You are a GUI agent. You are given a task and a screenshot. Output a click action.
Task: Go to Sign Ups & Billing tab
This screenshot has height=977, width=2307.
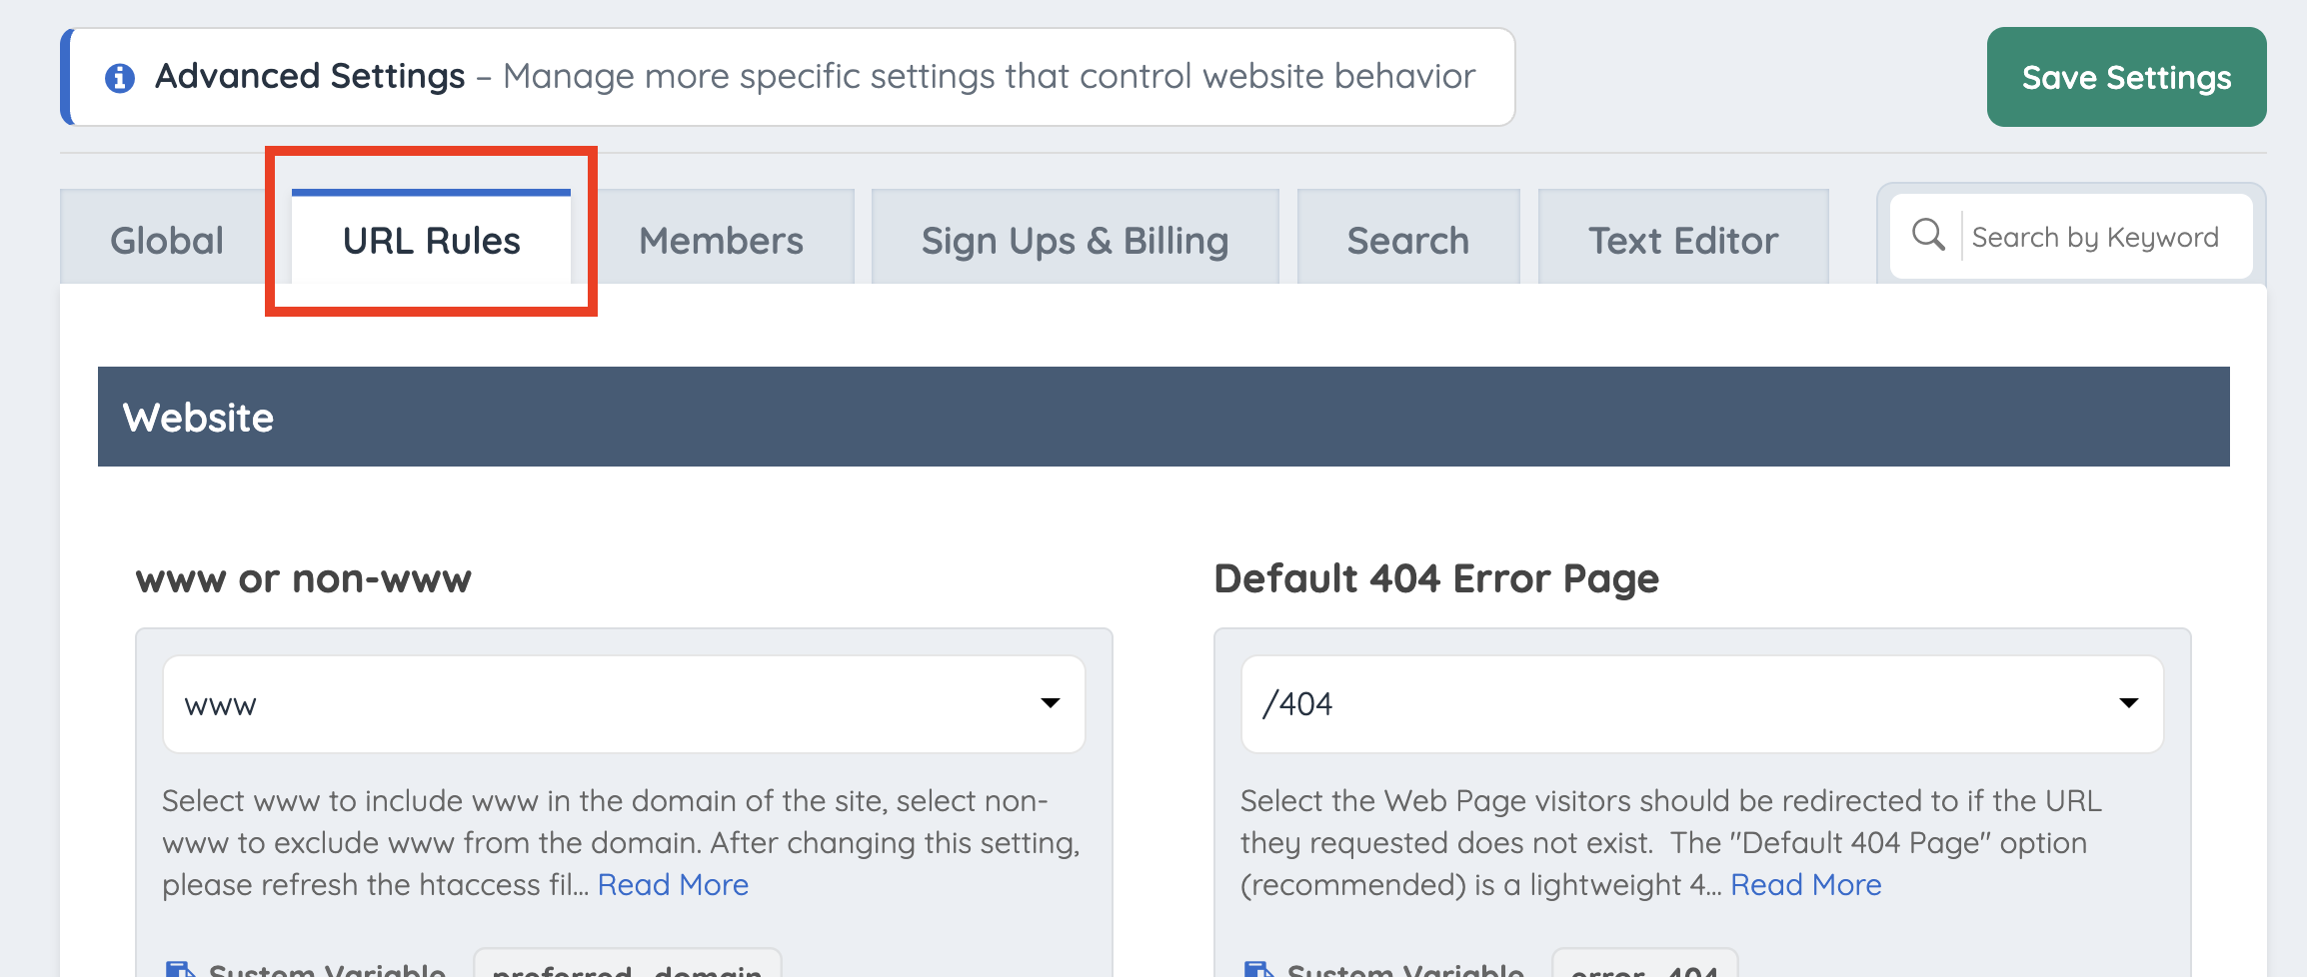[1075, 240]
